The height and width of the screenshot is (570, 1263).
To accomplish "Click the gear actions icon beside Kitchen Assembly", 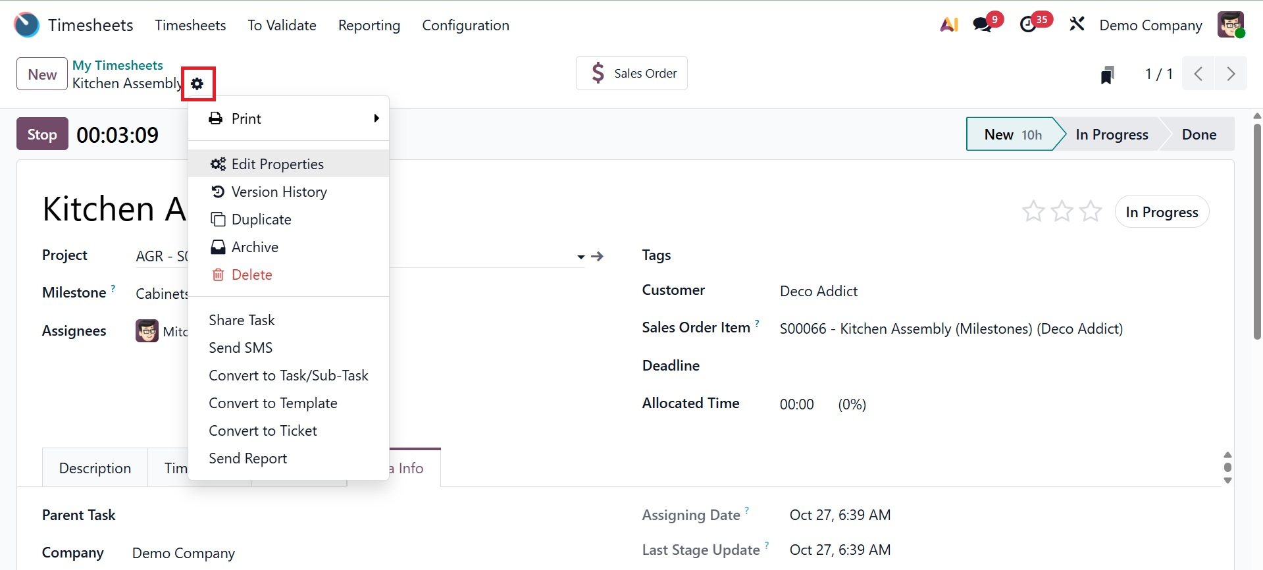I will pos(197,84).
